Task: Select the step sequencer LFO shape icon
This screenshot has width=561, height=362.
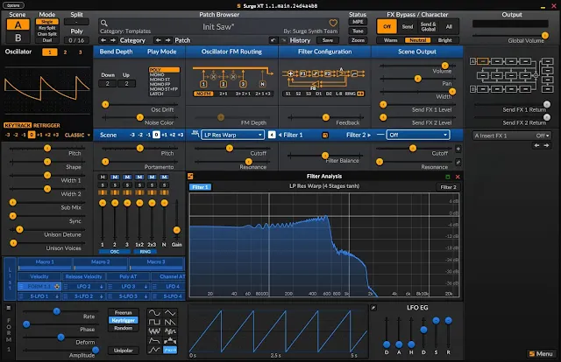Action: pos(170,341)
